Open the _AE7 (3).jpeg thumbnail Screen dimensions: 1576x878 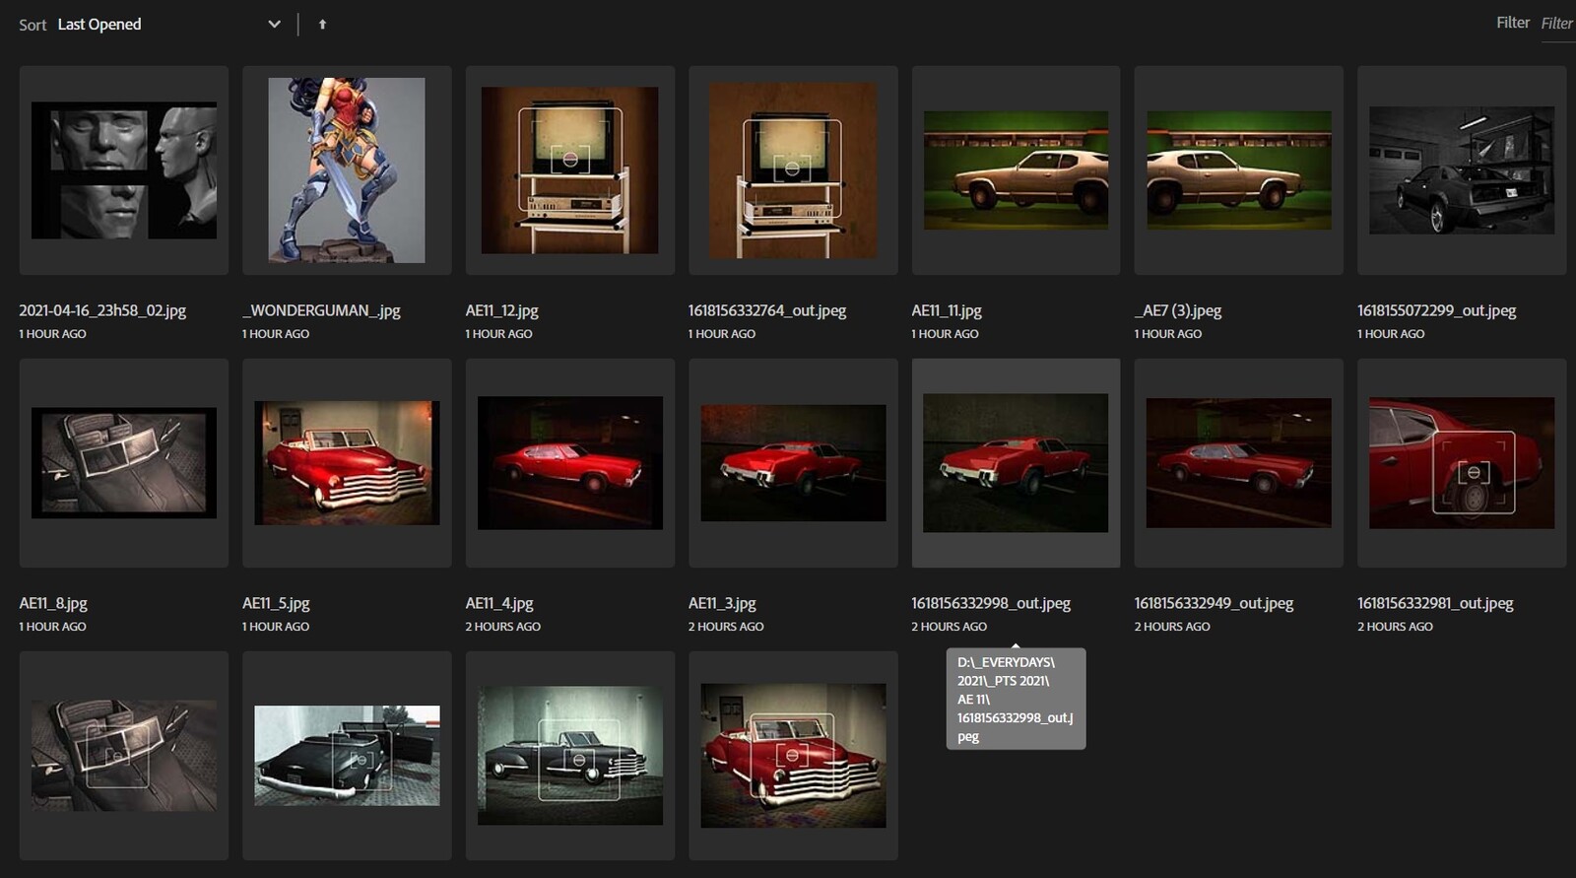point(1239,170)
